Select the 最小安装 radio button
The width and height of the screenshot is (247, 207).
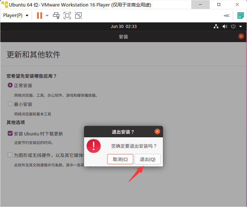[x=10, y=104]
